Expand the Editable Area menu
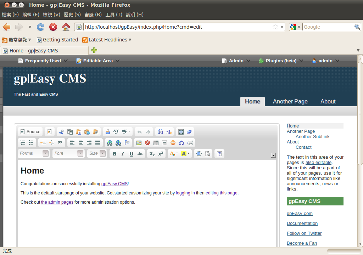Screen dimensions: 363x255 coord(98,61)
